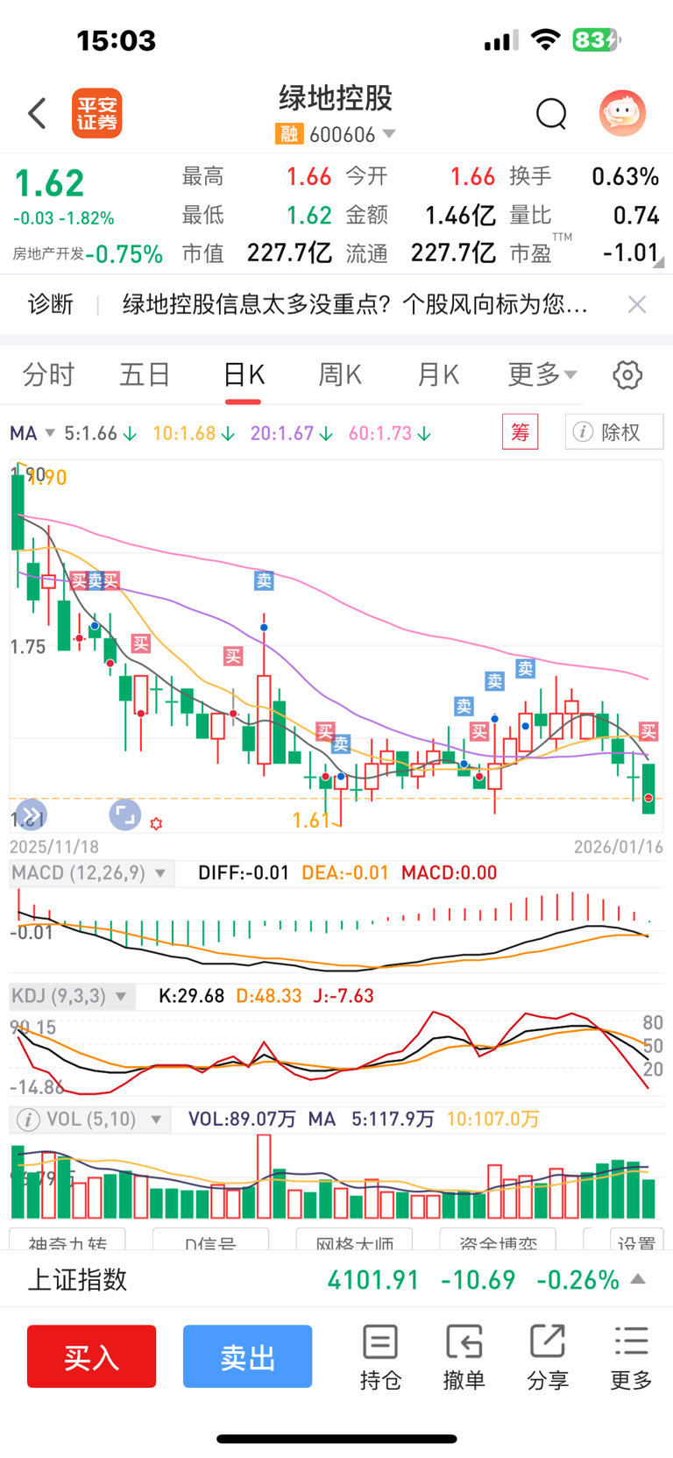Tap the rightmost 买 marker on chart
This screenshot has height=1458, width=673.
[x=648, y=731]
